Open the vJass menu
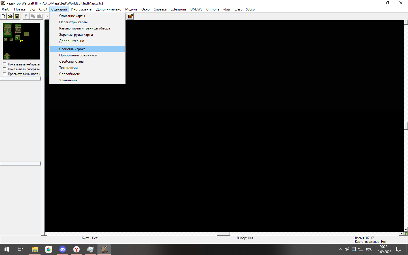Screen dimensions: 408x255 [227, 9]
